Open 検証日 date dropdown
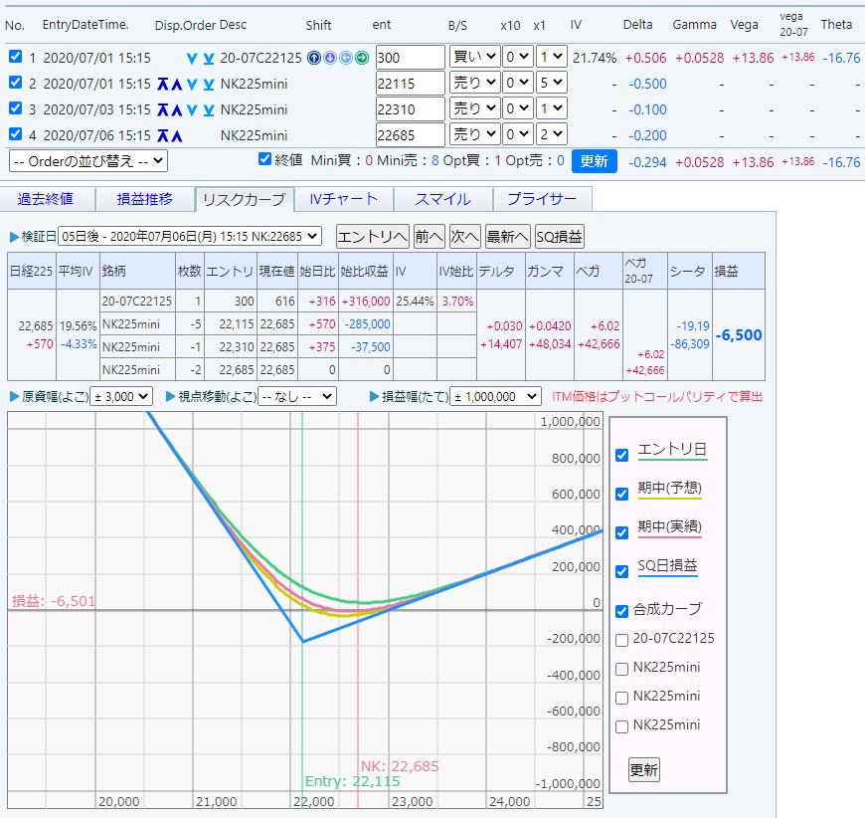 189,237
